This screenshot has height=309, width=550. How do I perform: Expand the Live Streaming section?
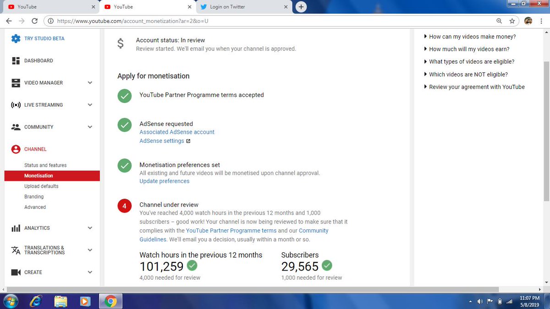coord(90,105)
